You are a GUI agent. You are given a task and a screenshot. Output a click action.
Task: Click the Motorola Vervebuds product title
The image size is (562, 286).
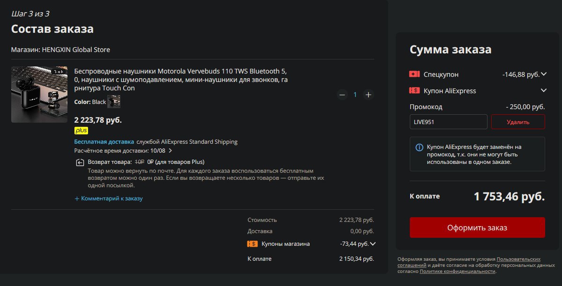pyautogui.click(x=181, y=80)
